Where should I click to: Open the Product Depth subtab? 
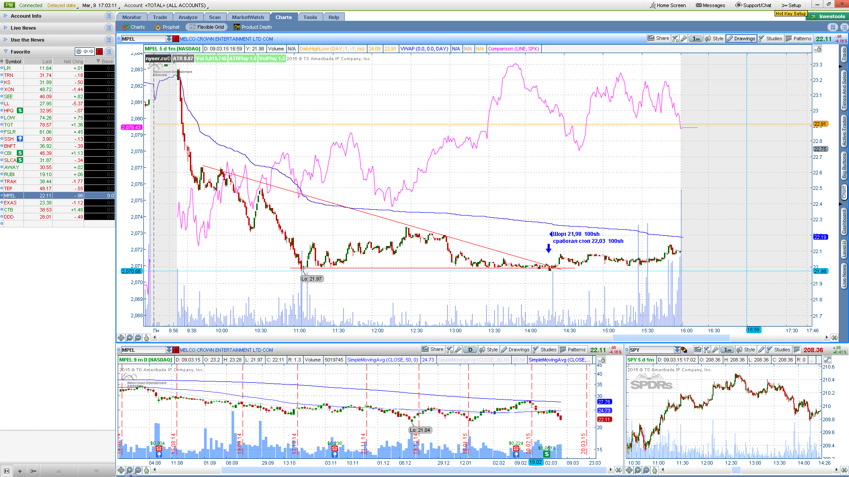[x=253, y=27]
